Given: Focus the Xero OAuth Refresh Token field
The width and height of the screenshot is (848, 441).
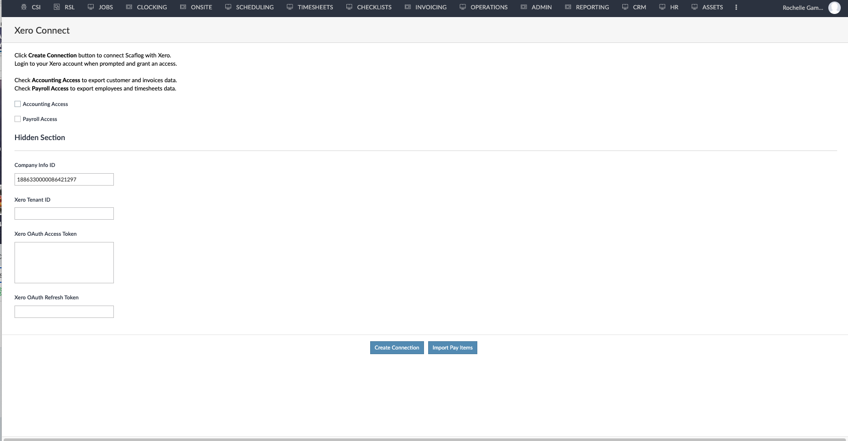Looking at the screenshot, I should (64, 312).
